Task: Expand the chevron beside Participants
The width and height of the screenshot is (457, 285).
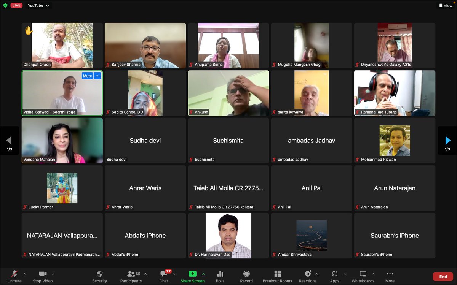Action: [145, 274]
